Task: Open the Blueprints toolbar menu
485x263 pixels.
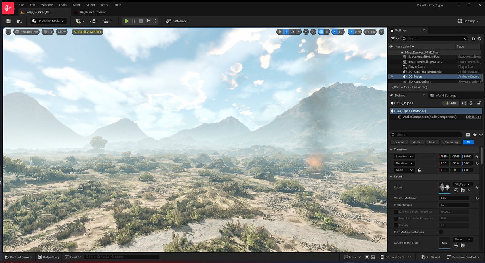Action: (x=94, y=21)
